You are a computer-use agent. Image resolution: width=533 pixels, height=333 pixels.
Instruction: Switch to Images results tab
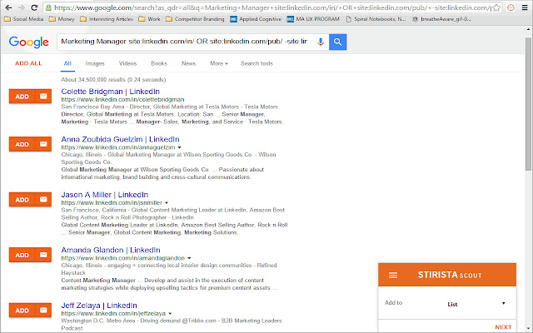(95, 63)
